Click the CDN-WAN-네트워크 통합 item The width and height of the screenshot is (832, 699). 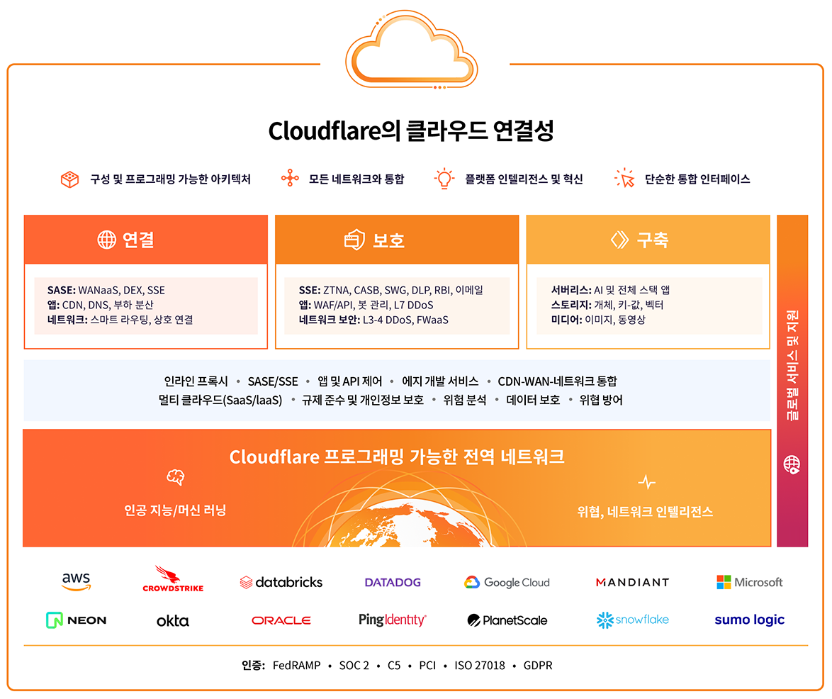click(557, 381)
